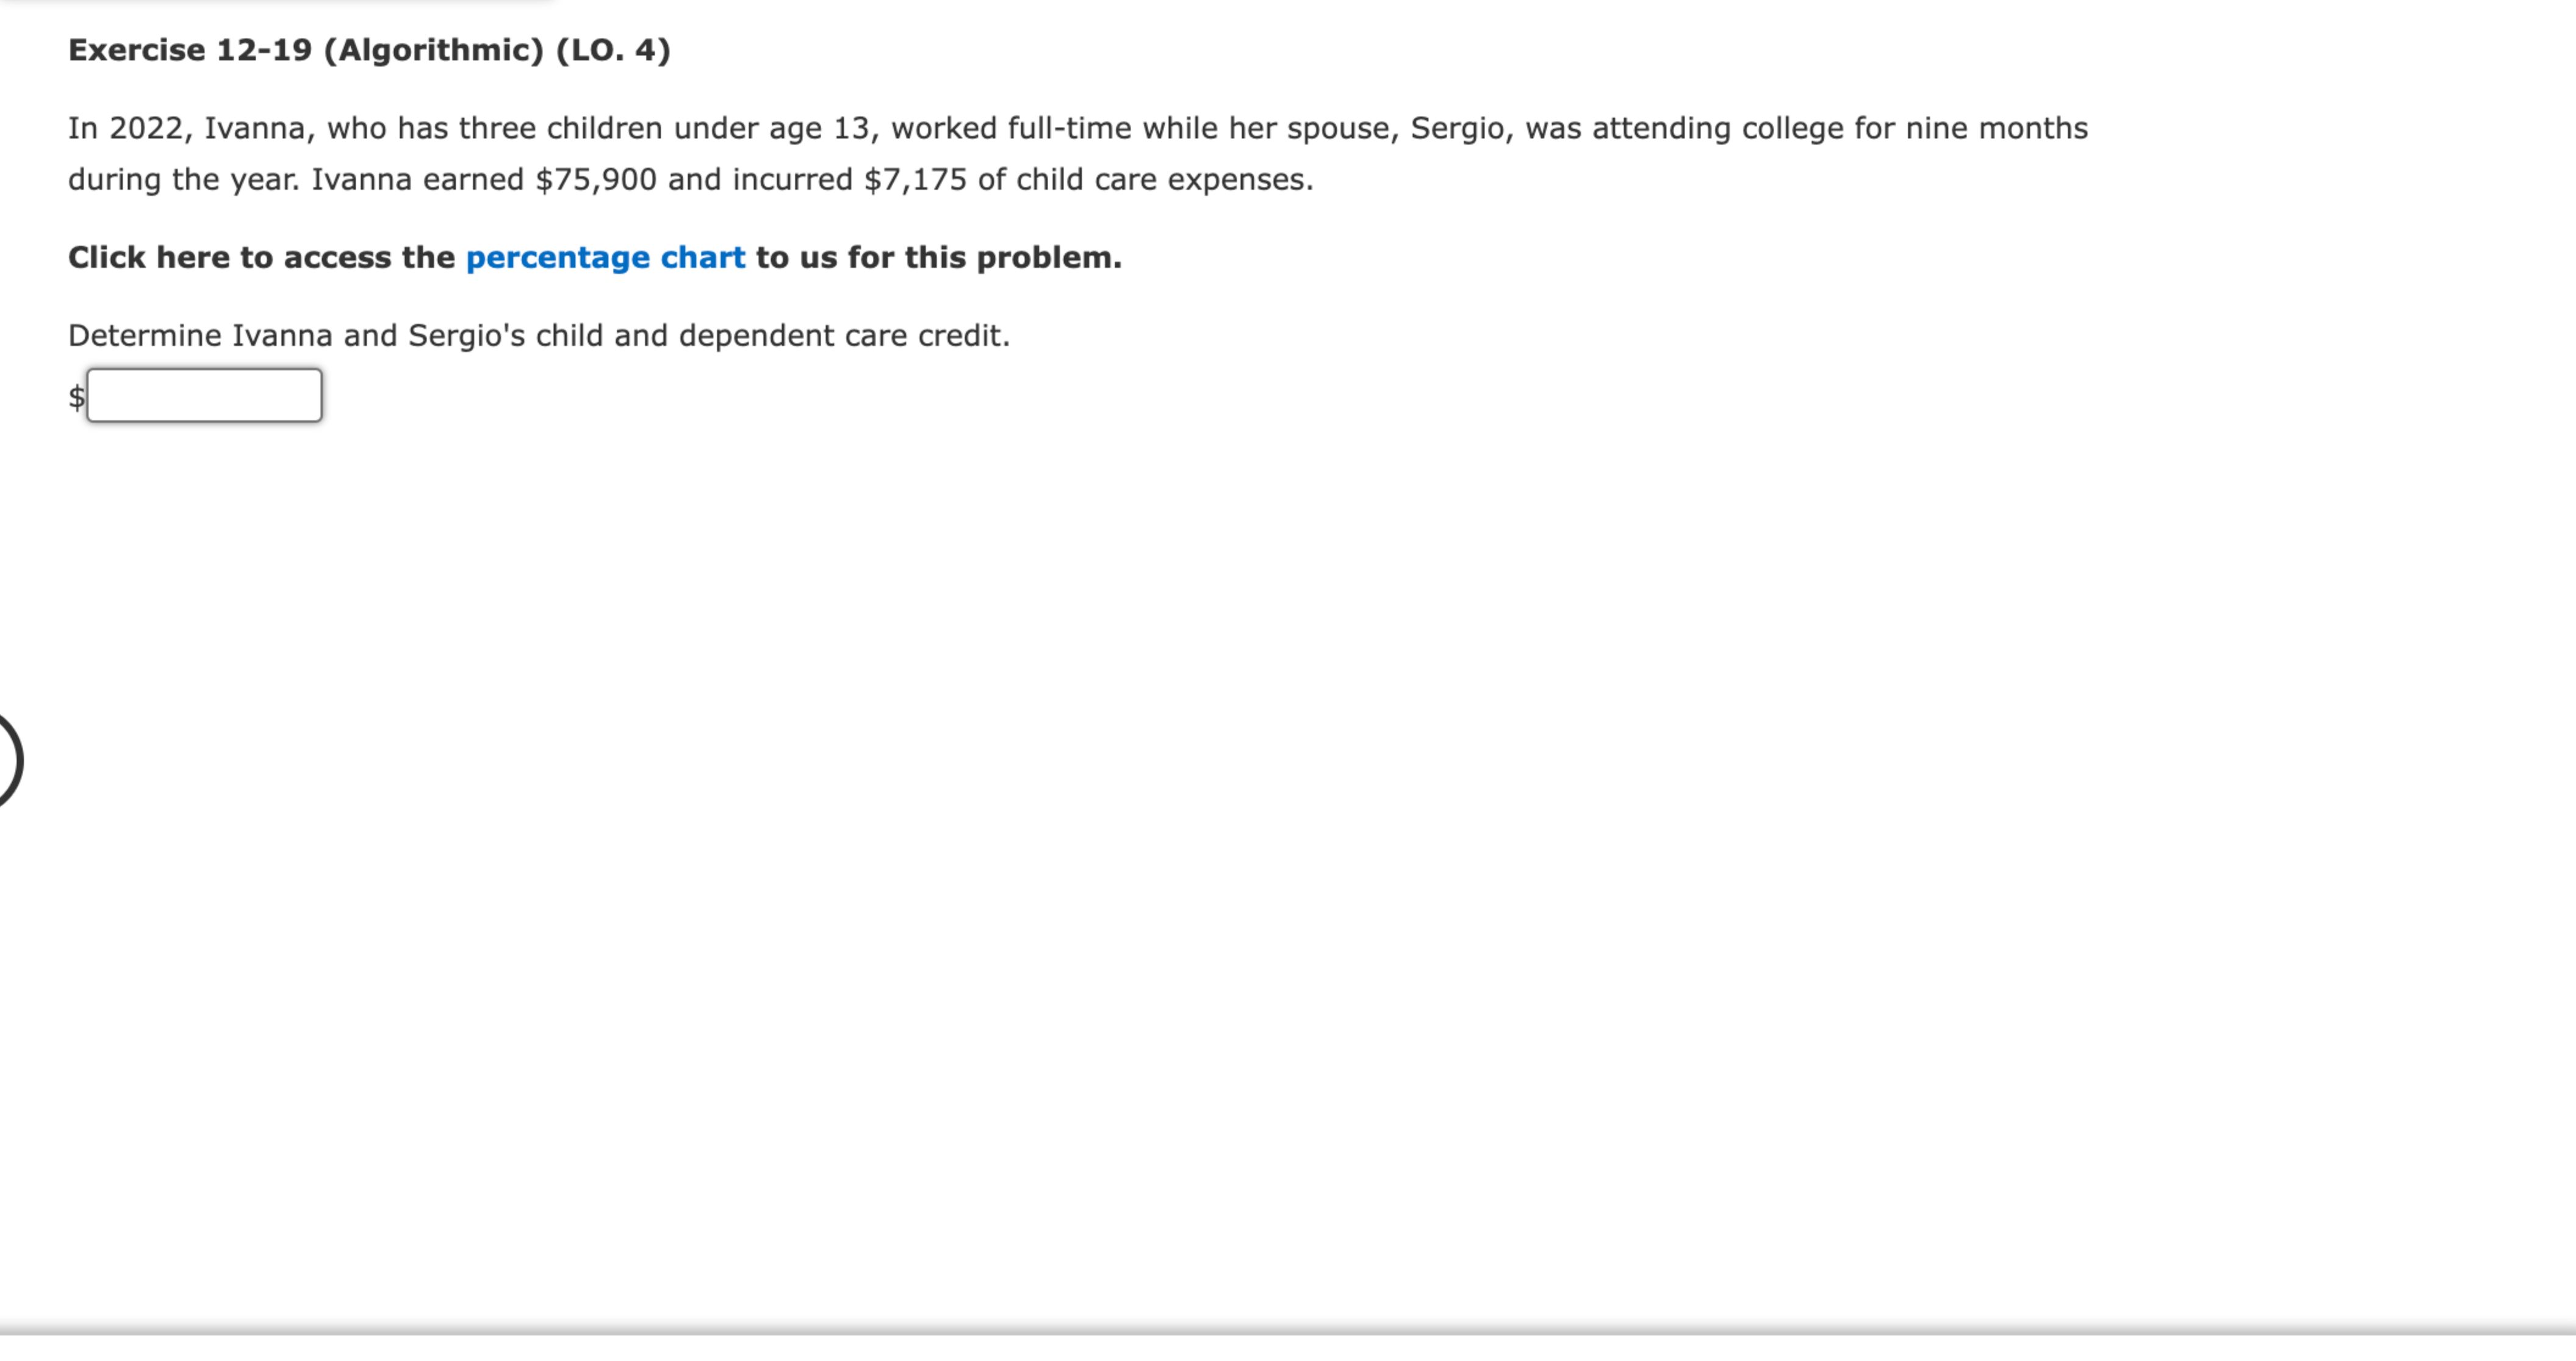
Task: Click the phrase 'Determine Ivanna and Sergio's credit'
Action: (540, 335)
